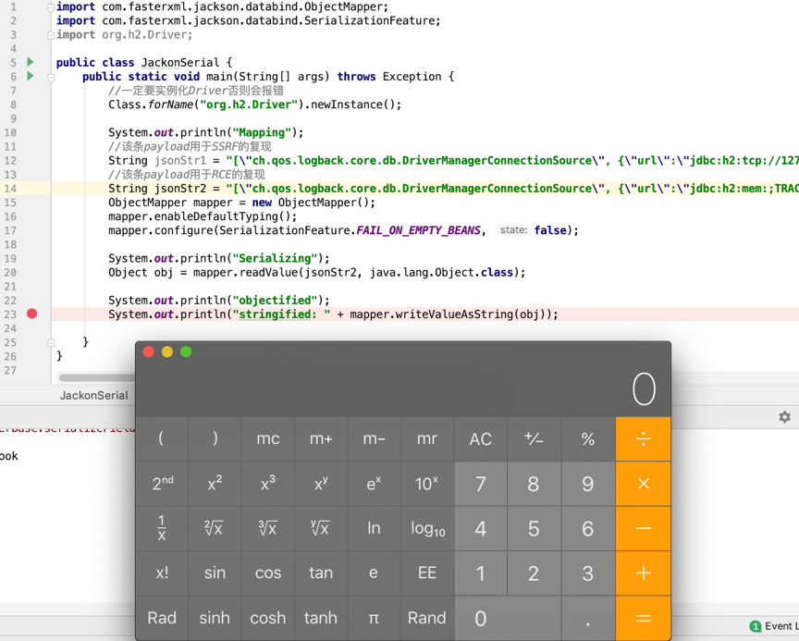The height and width of the screenshot is (641, 799).
Task: Click the cosh key
Action: click(x=268, y=618)
